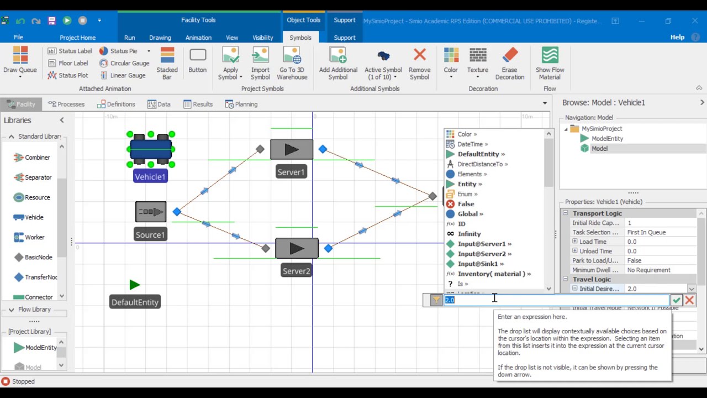Switch to the Visibility ribbon tab

pos(263,38)
